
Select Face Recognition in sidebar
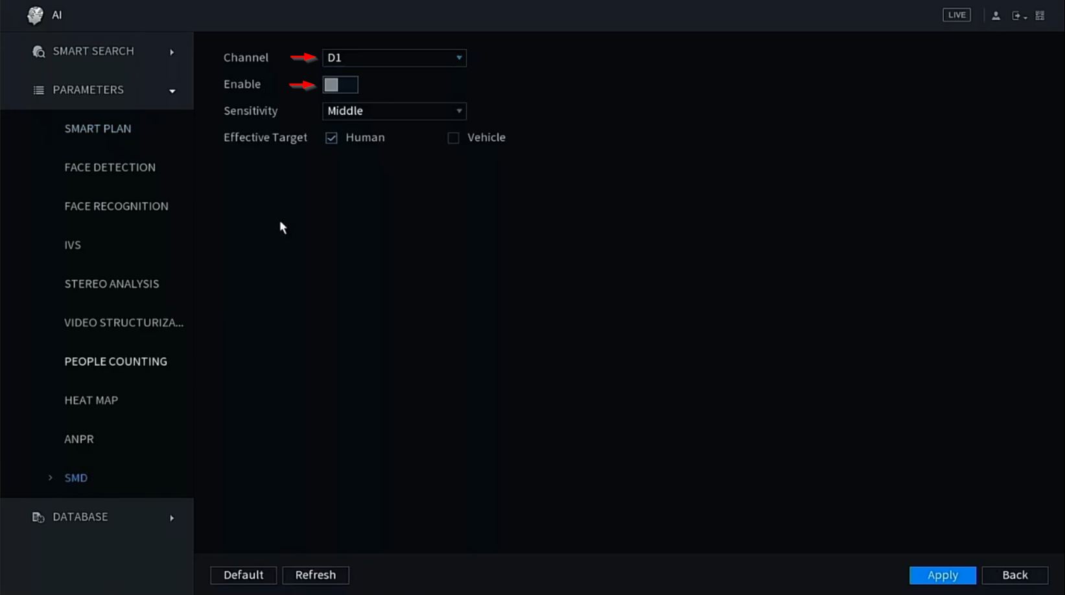[x=117, y=207]
